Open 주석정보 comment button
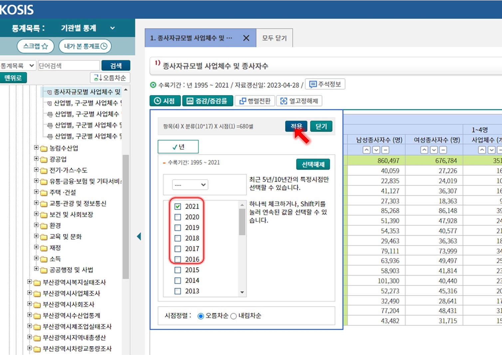 (x=325, y=84)
